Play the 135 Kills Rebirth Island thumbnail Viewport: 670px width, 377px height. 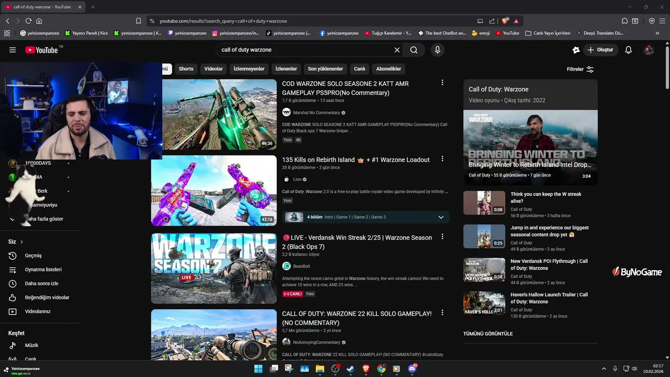coord(214,191)
